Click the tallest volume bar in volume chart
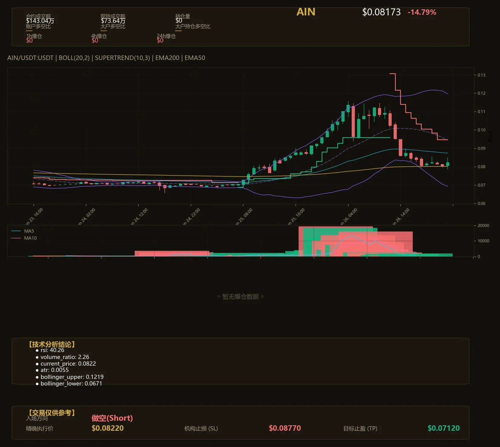 coord(335,241)
